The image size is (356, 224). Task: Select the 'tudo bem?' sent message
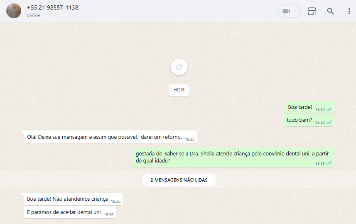[309, 120]
